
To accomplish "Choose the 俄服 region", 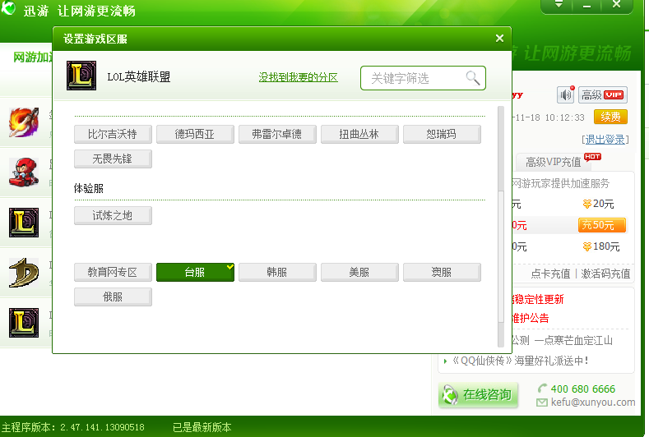I will tap(113, 297).
